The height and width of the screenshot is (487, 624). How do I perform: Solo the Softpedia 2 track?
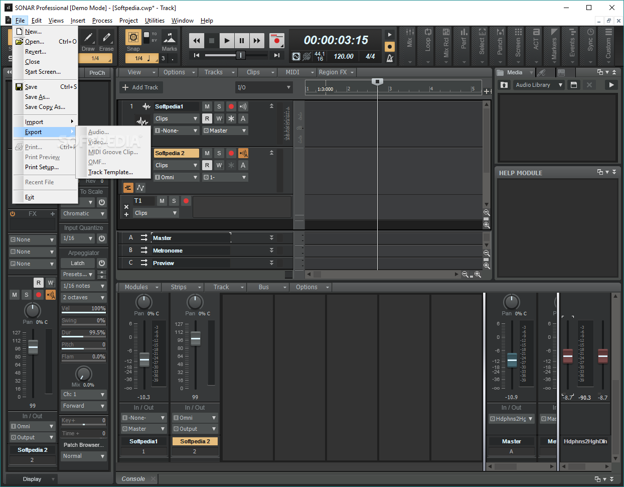click(219, 153)
